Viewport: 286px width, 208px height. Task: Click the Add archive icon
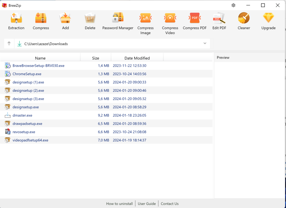click(x=65, y=21)
